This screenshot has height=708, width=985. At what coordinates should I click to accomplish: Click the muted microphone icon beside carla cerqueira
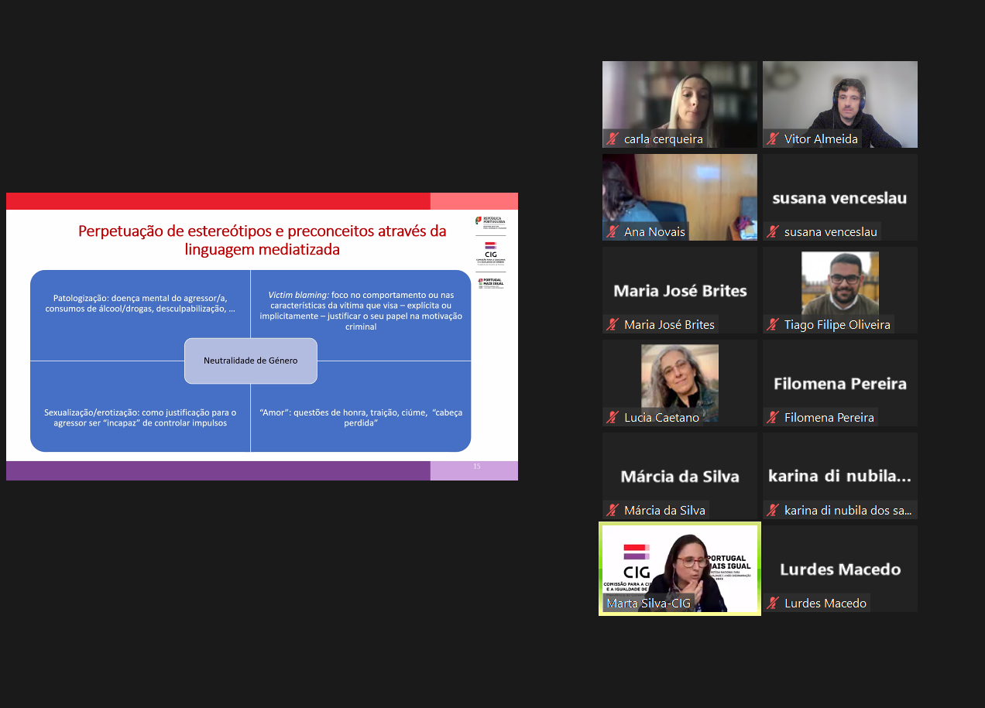click(x=613, y=139)
